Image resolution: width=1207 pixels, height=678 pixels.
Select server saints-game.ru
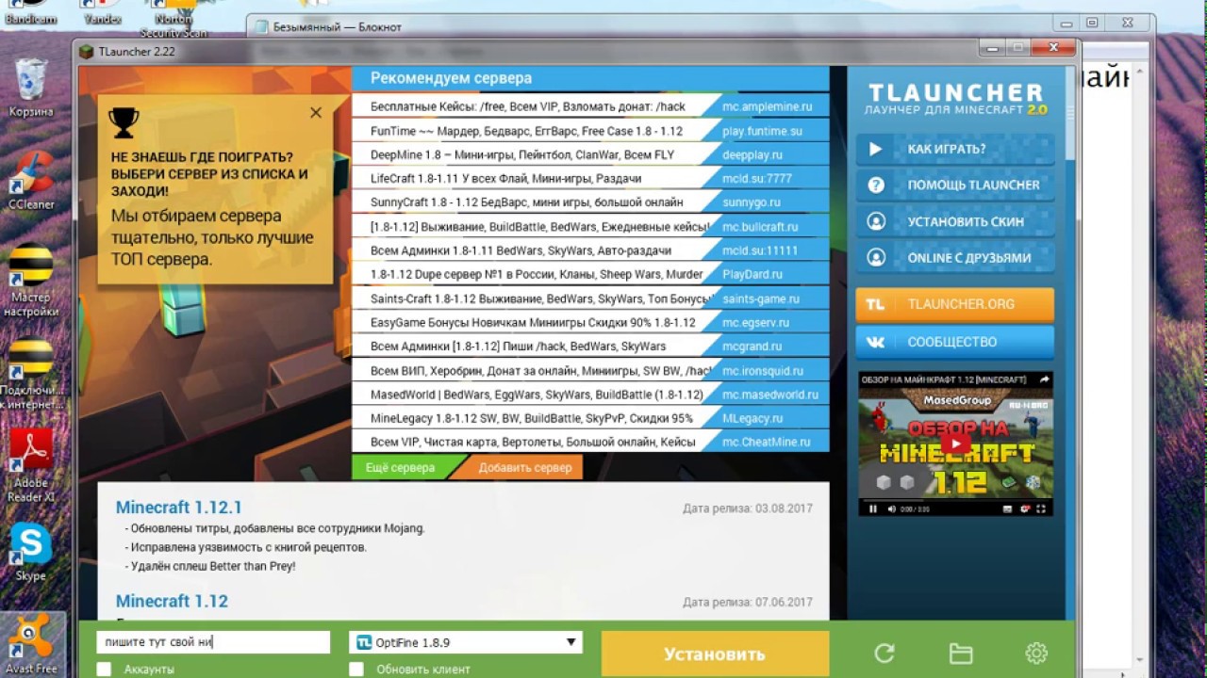[590, 299]
